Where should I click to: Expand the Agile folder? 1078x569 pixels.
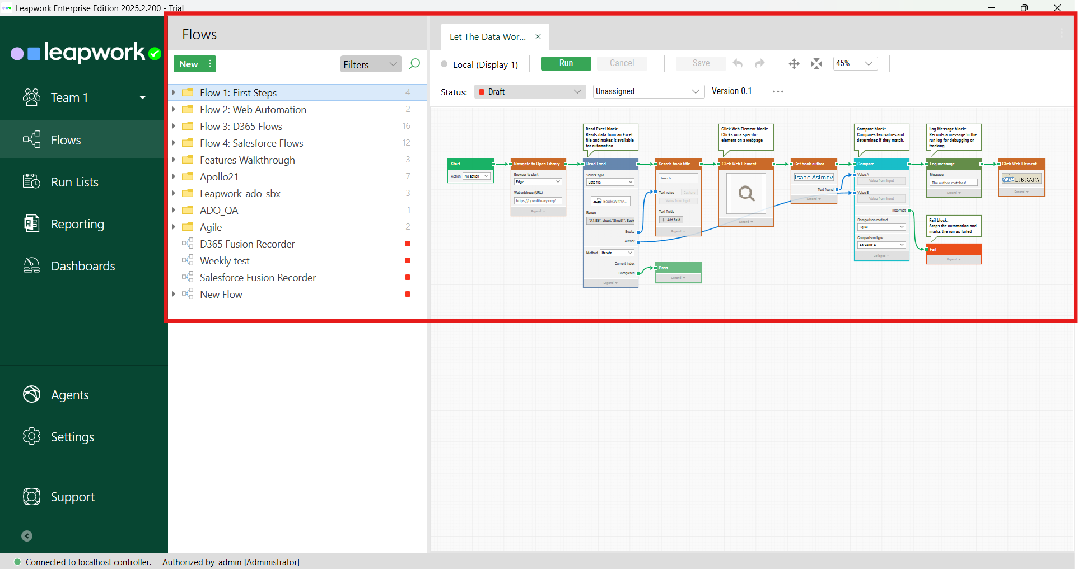pos(174,227)
